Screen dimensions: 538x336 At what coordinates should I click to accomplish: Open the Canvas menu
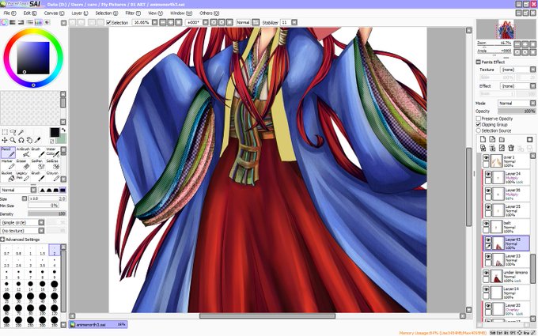point(54,13)
